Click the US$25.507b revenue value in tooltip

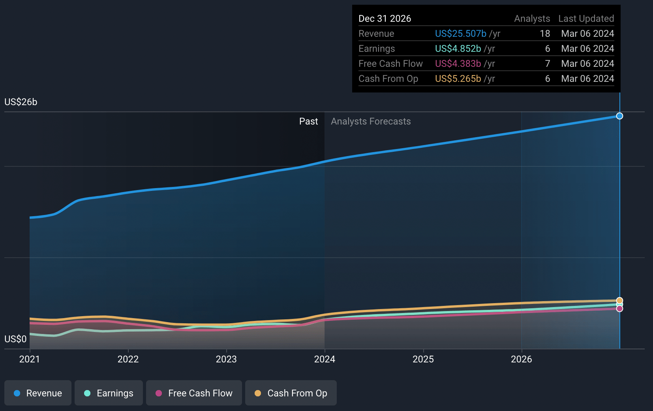(x=460, y=34)
